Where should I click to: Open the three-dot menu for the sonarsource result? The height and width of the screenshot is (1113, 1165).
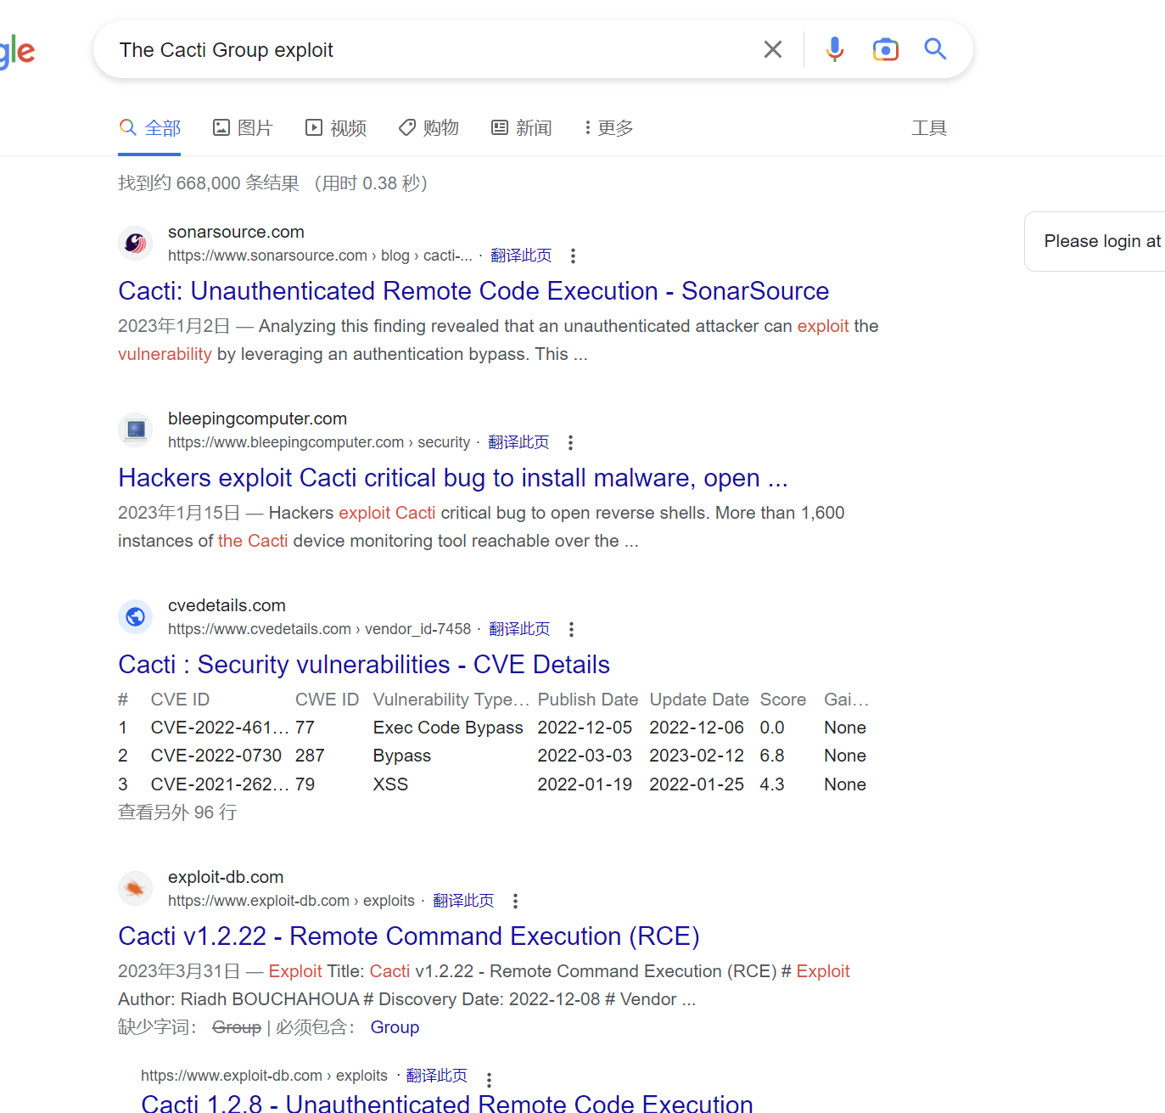click(573, 256)
